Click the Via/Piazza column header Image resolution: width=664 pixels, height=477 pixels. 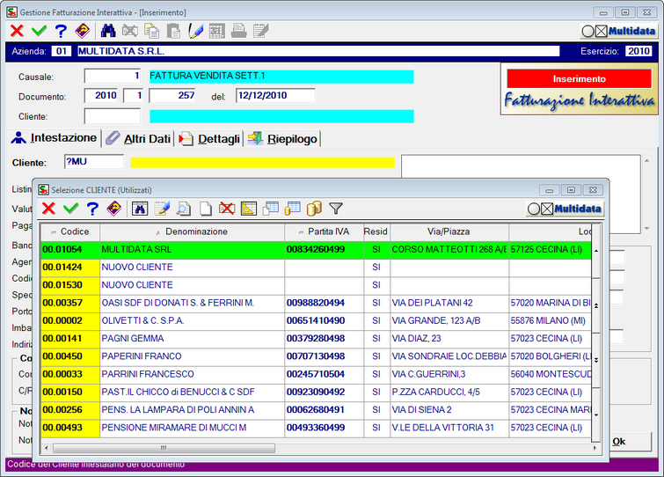click(x=449, y=231)
